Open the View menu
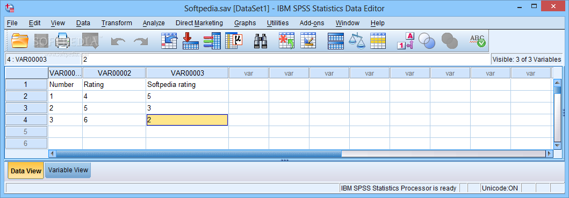The width and height of the screenshot is (569, 198). 57,23
